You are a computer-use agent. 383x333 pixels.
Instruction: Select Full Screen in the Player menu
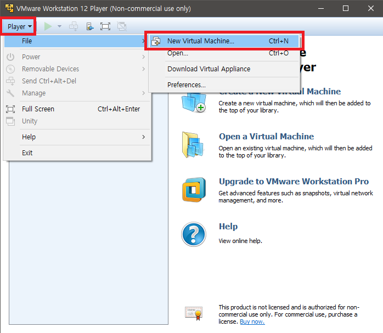click(77, 109)
